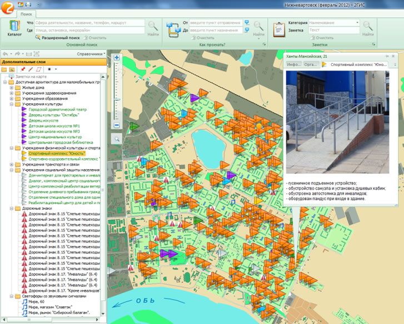Select the Мира, 60 traffic light item
Viewport: 404px width, 324px height.
[36, 302]
